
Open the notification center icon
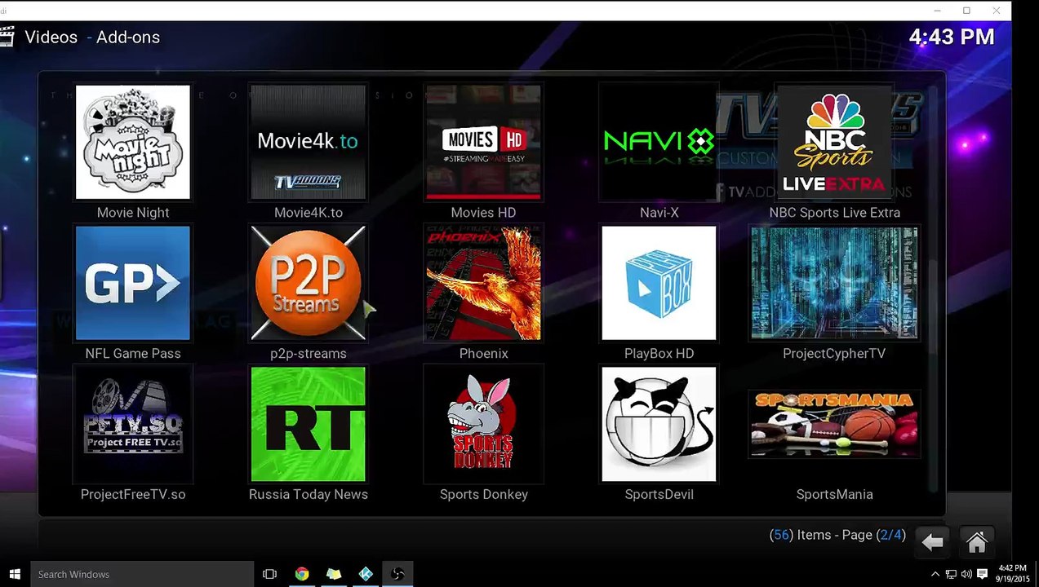[x=983, y=574]
